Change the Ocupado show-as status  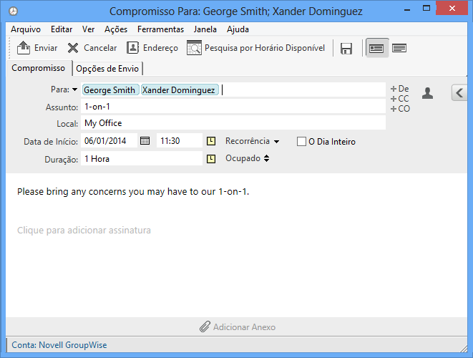point(247,158)
